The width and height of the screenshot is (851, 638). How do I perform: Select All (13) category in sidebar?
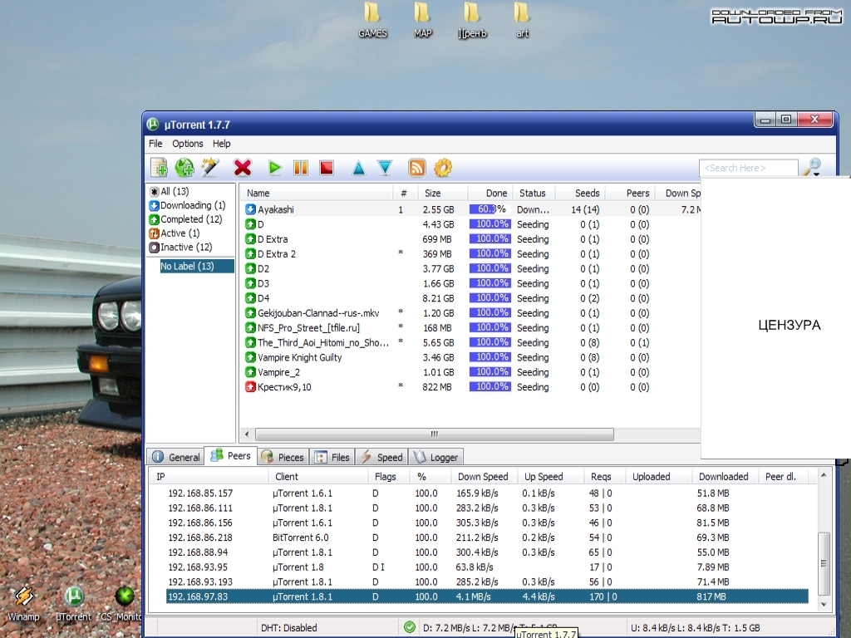[x=170, y=192]
